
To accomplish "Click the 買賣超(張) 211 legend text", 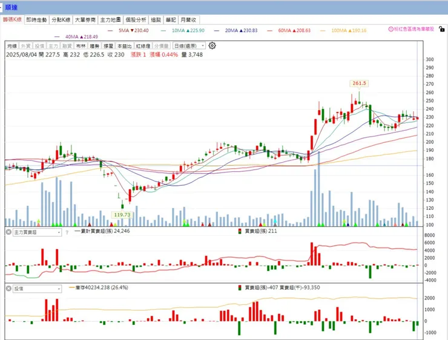I will [261, 231].
